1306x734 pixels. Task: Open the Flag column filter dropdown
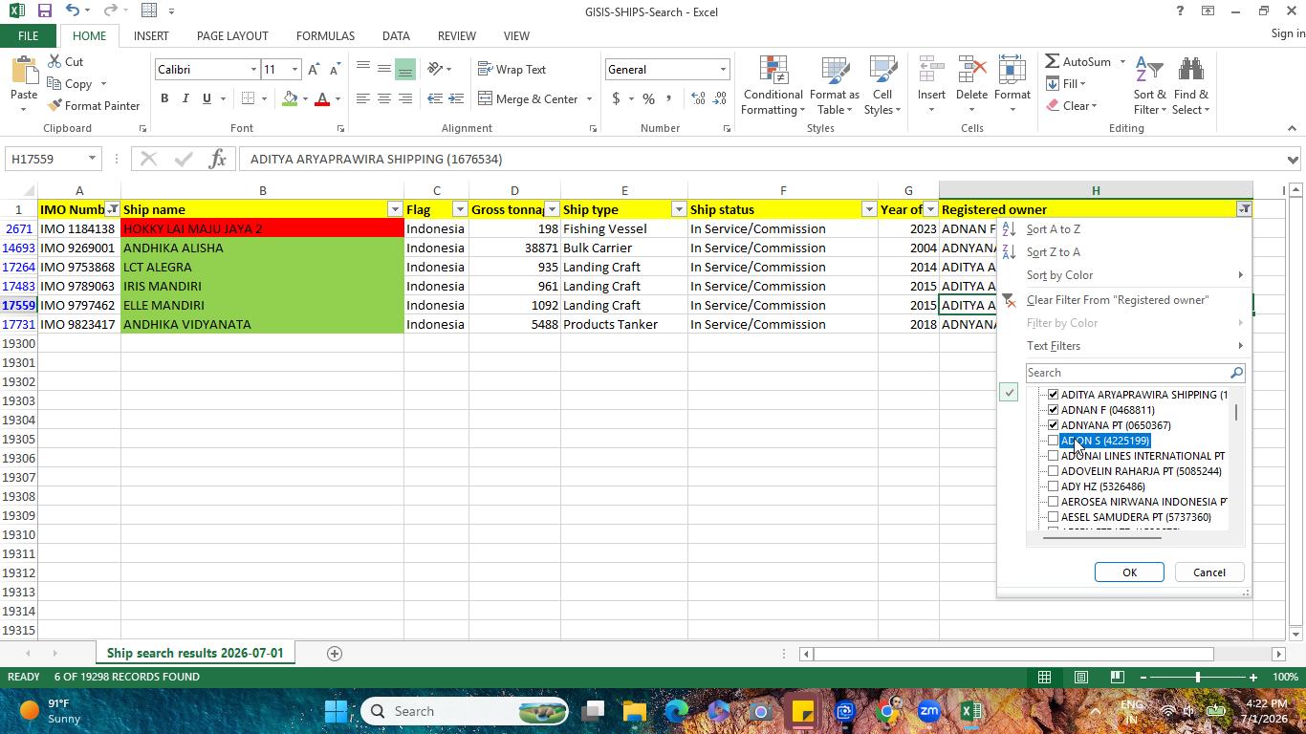coord(460,209)
